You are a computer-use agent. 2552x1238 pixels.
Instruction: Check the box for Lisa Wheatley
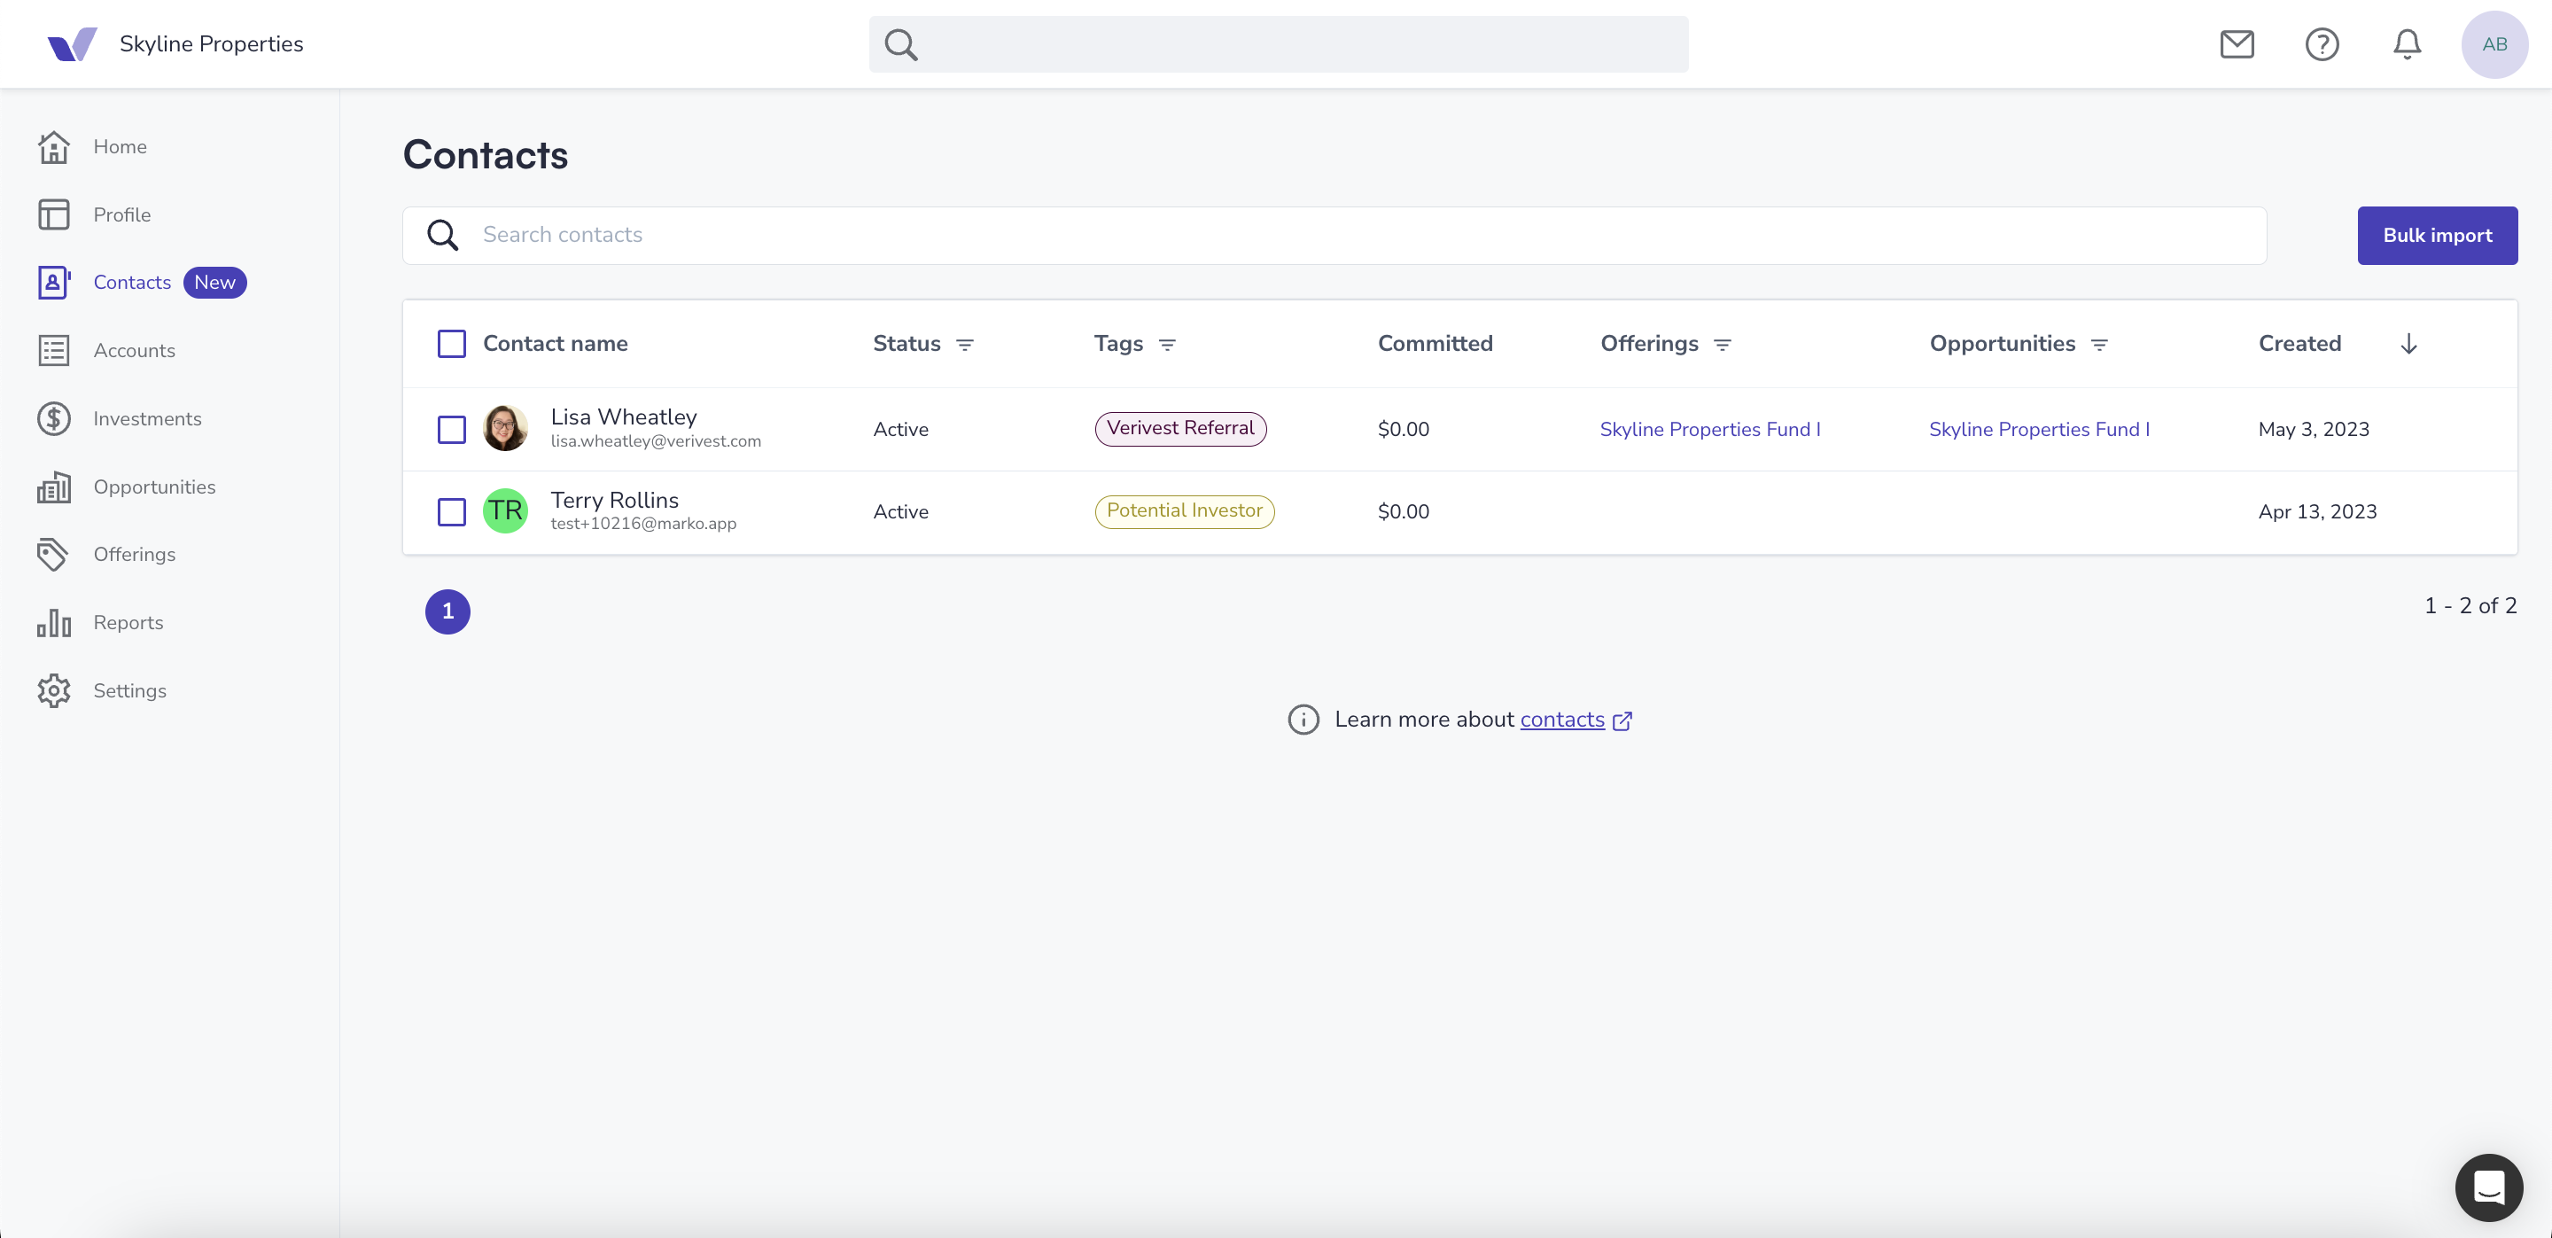click(x=452, y=429)
